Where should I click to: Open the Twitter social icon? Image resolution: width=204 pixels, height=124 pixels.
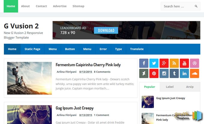pos(154,63)
